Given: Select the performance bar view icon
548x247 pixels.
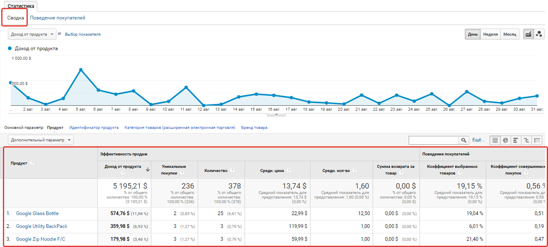Looking at the screenshot, I should point(516,140).
